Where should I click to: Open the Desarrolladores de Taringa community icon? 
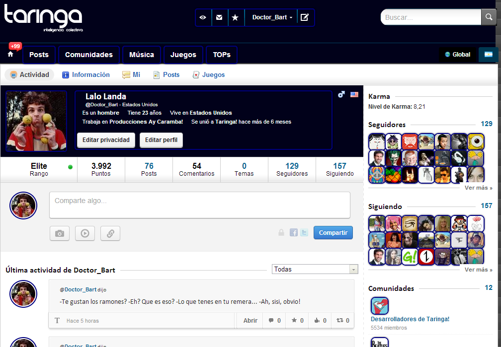click(380, 306)
